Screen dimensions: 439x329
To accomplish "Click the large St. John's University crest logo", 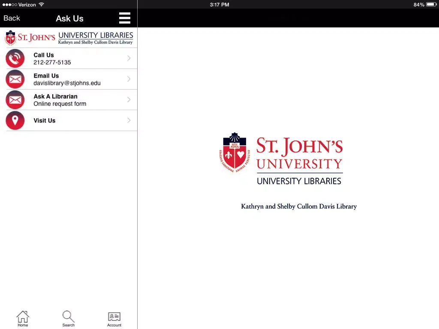I will click(235, 153).
